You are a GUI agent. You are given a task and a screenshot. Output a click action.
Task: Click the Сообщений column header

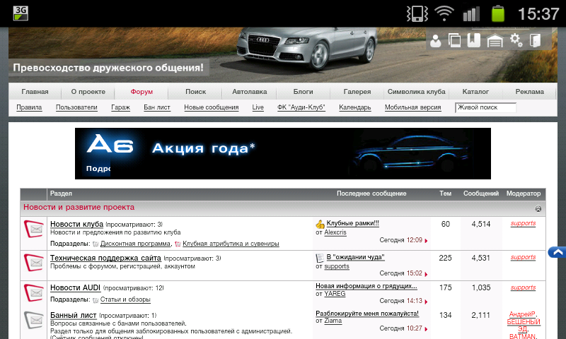[481, 194]
